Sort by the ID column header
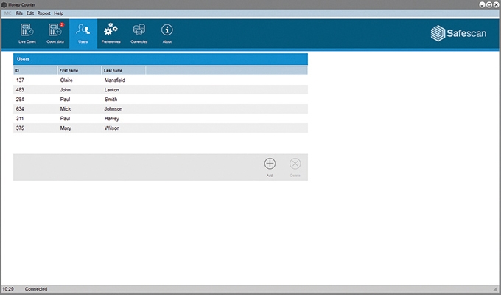This screenshot has width=501, height=295. click(35, 71)
